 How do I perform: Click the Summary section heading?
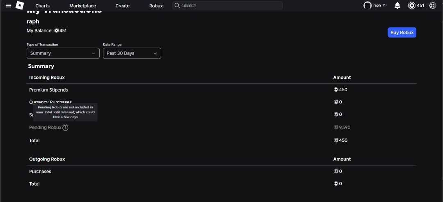click(41, 66)
